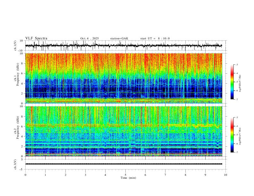Select the ch.1 colorbar 'log(PSD)(V²/Hz)' label
This screenshot has width=254, height=196.
click(240, 84)
